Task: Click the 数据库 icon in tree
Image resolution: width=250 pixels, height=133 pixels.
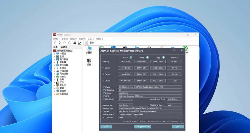Action: [58, 91]
